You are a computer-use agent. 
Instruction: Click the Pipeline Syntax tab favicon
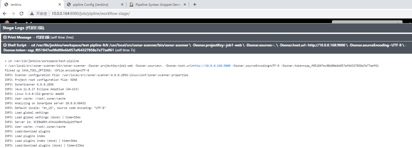[x=131, y=4]
